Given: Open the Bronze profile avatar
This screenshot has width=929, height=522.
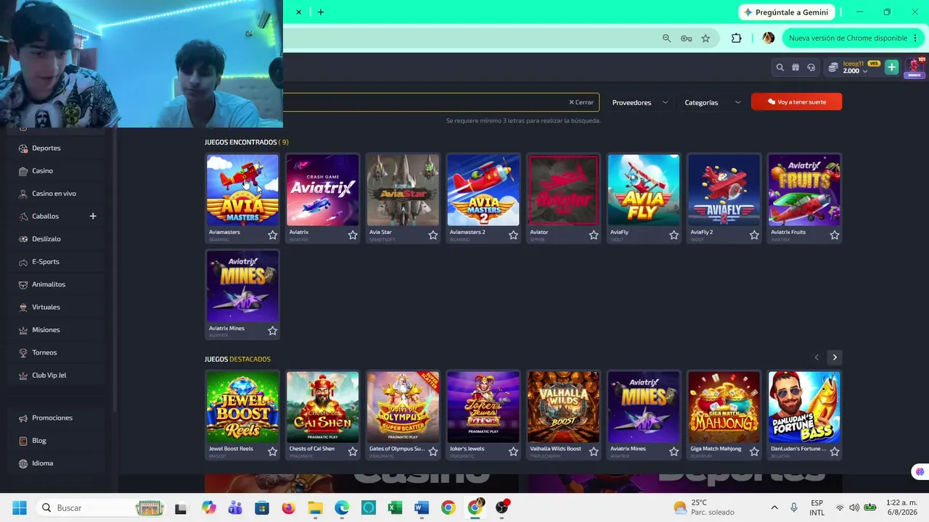Looking at the screenshot, I should click(x=914, y=67).
